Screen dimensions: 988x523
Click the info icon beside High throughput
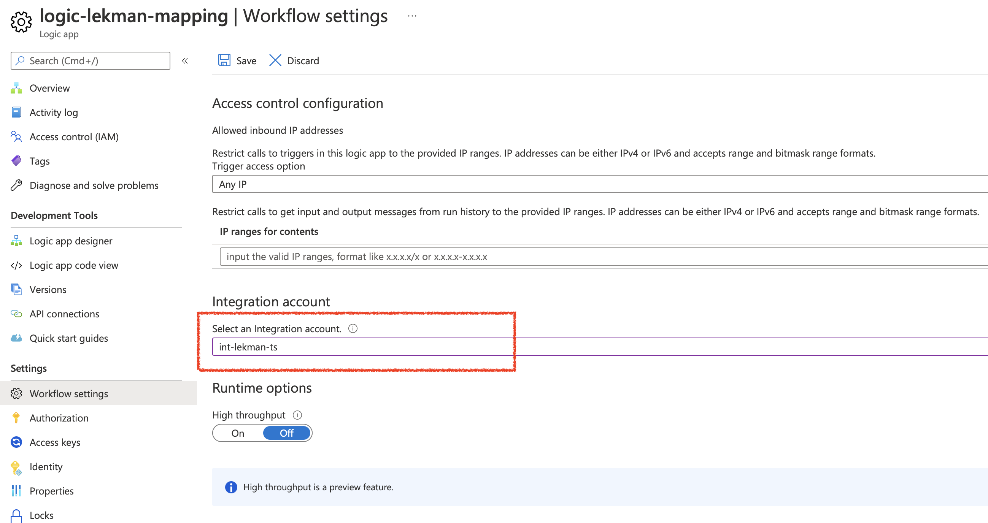pyautogui.click(x=298, y=415)
